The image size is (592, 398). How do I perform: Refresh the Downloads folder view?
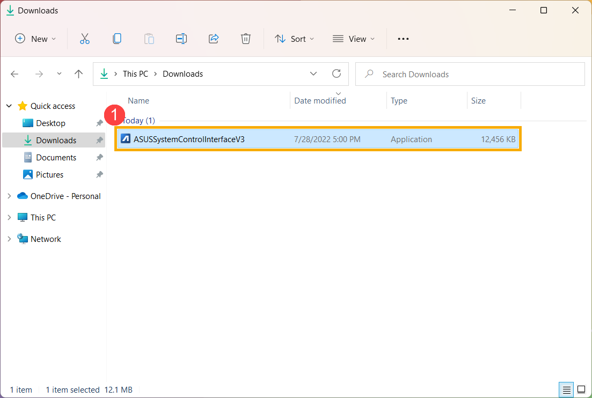pos(337,73)
